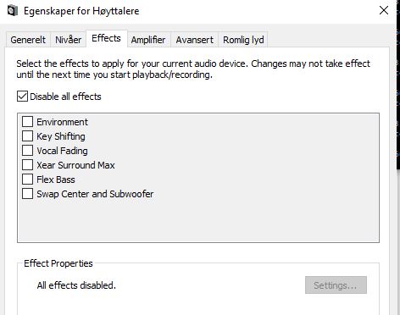Select the Flex Bass list entry text
The image size is (400, 315).
click(56, 180)
